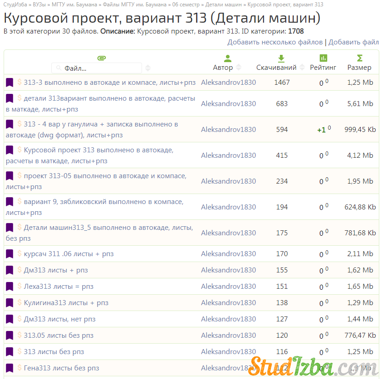Open file Гена313 листы без рпз
Screen dimensions: 382x379
click(x=61, y=368)
